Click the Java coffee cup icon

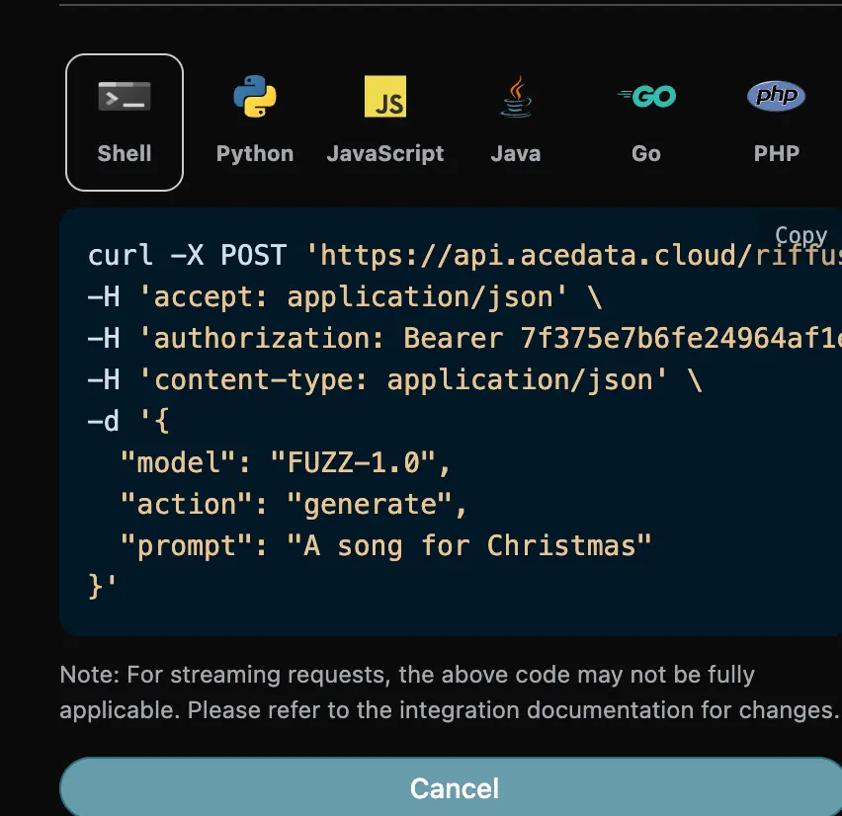(x=515, y=97)
